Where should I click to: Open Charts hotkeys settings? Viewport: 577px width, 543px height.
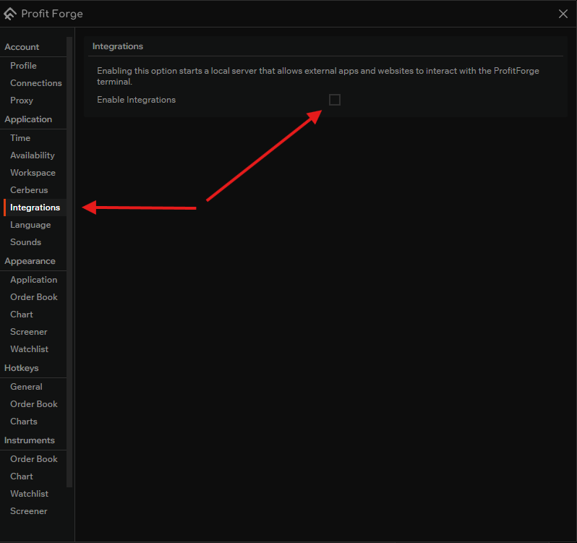[x=24, y=422]
